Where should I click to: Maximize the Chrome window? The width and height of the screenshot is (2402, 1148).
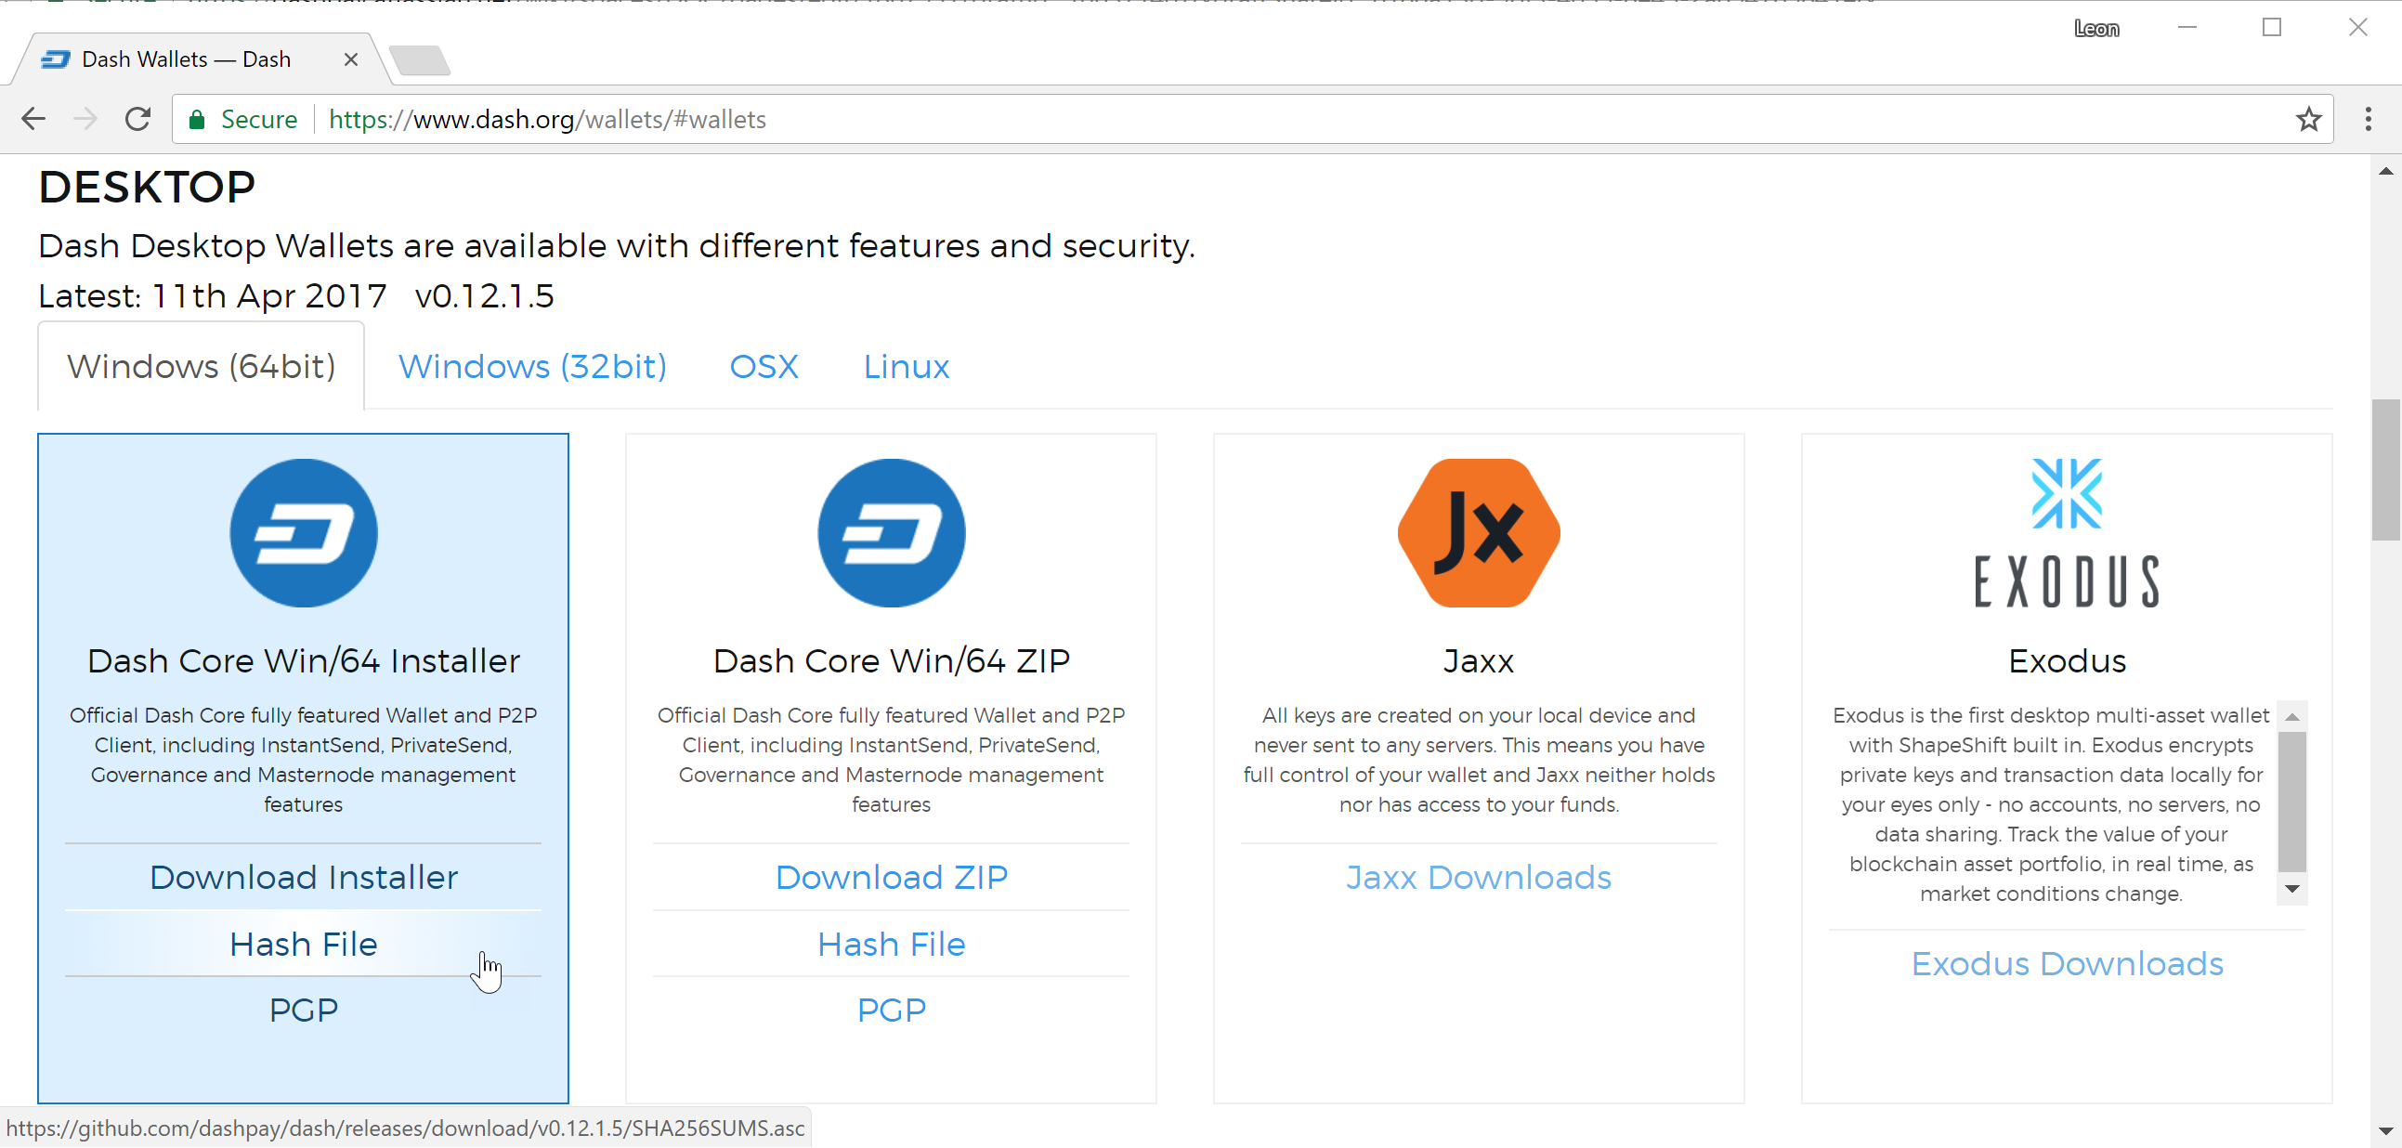[x=2272, y=28]
